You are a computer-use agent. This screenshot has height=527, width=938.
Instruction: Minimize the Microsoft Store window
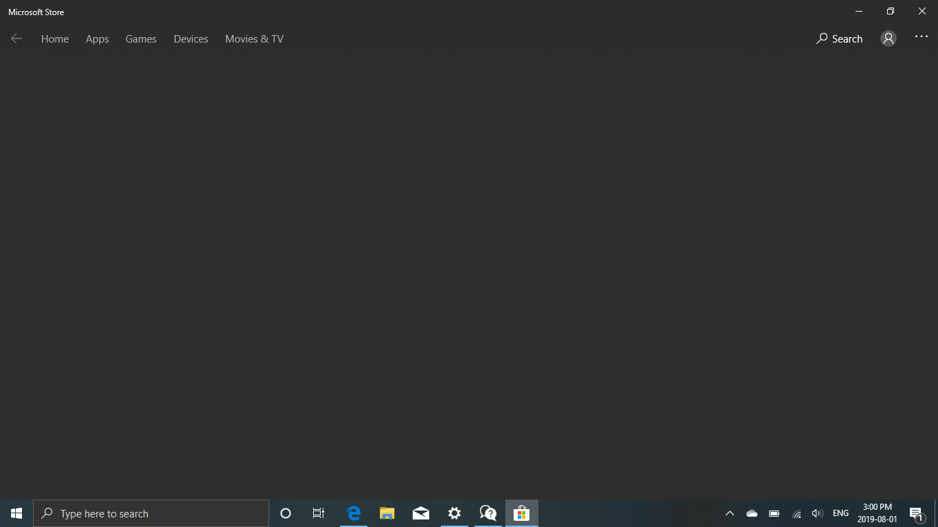point(859,12)
